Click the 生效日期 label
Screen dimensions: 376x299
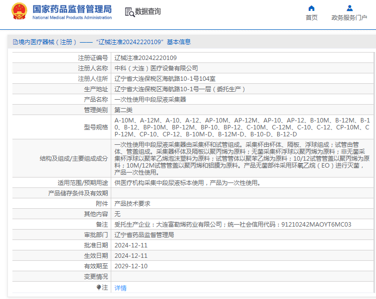(x=96, y=256)
